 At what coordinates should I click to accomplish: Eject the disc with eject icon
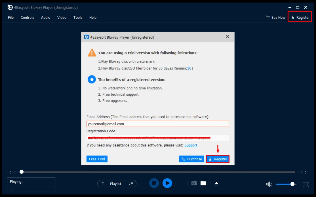click(x=216, y=184)
